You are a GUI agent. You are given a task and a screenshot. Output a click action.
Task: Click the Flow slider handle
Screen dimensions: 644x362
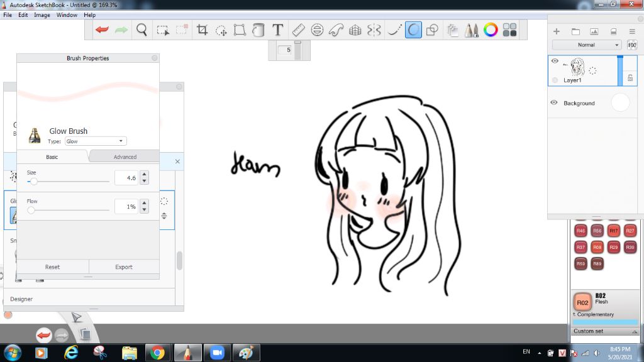click(31, 210)
